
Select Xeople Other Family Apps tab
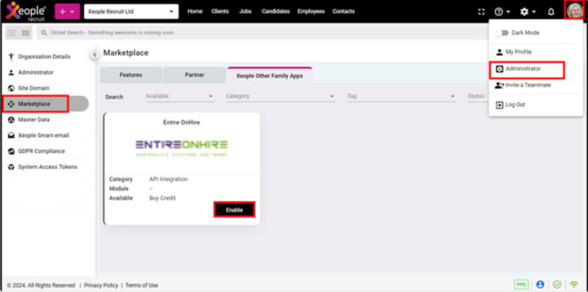coord(269,75)
